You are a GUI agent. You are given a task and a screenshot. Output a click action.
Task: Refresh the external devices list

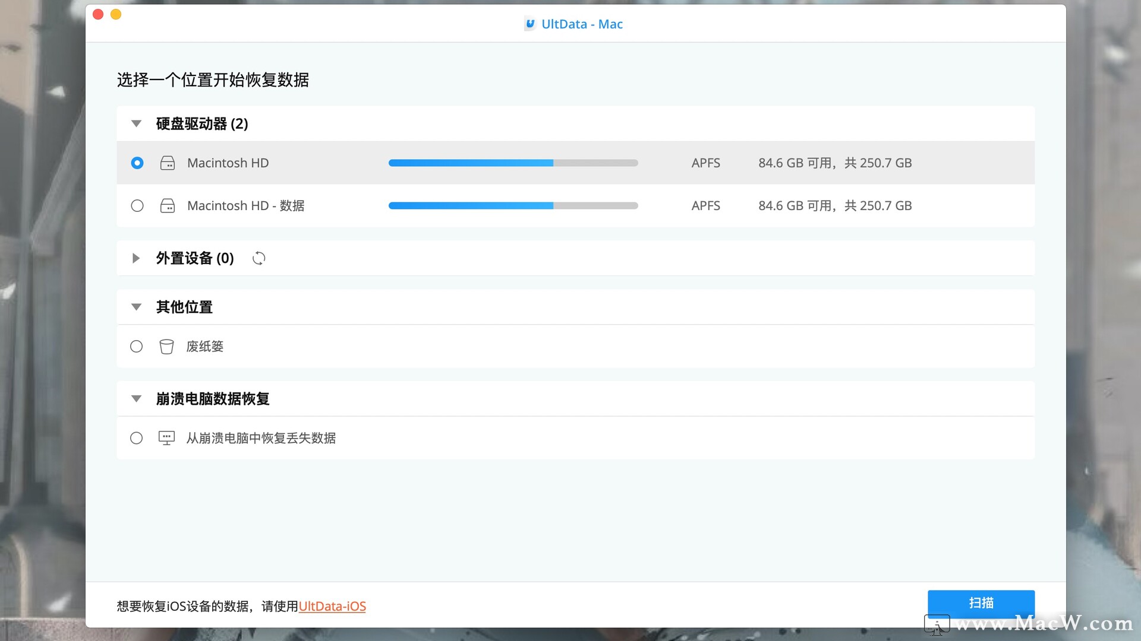click(259, 258)
